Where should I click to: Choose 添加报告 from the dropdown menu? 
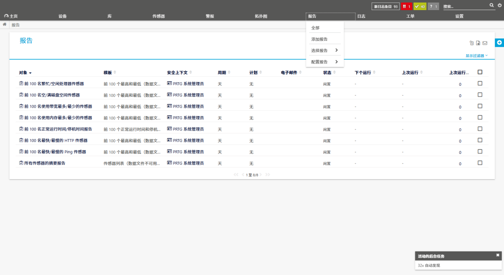coord(319,39)
